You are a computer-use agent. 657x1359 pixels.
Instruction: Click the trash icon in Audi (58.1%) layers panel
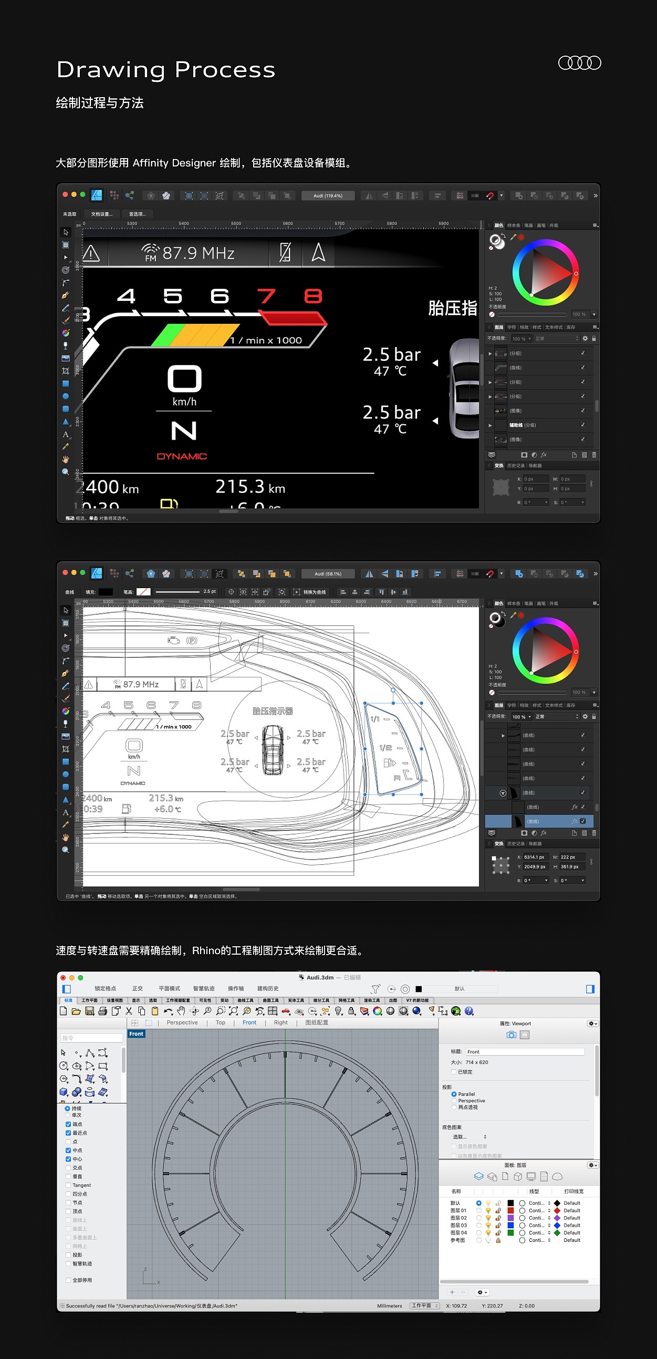(594, 833)
